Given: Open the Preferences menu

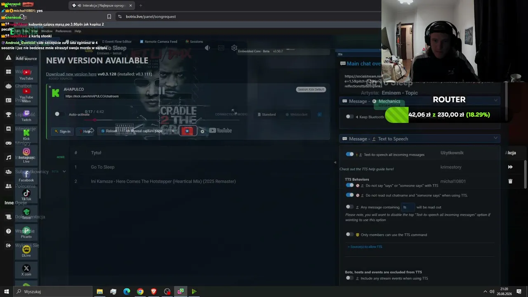Looking at the screenshot, I should (x=64, y=31).
